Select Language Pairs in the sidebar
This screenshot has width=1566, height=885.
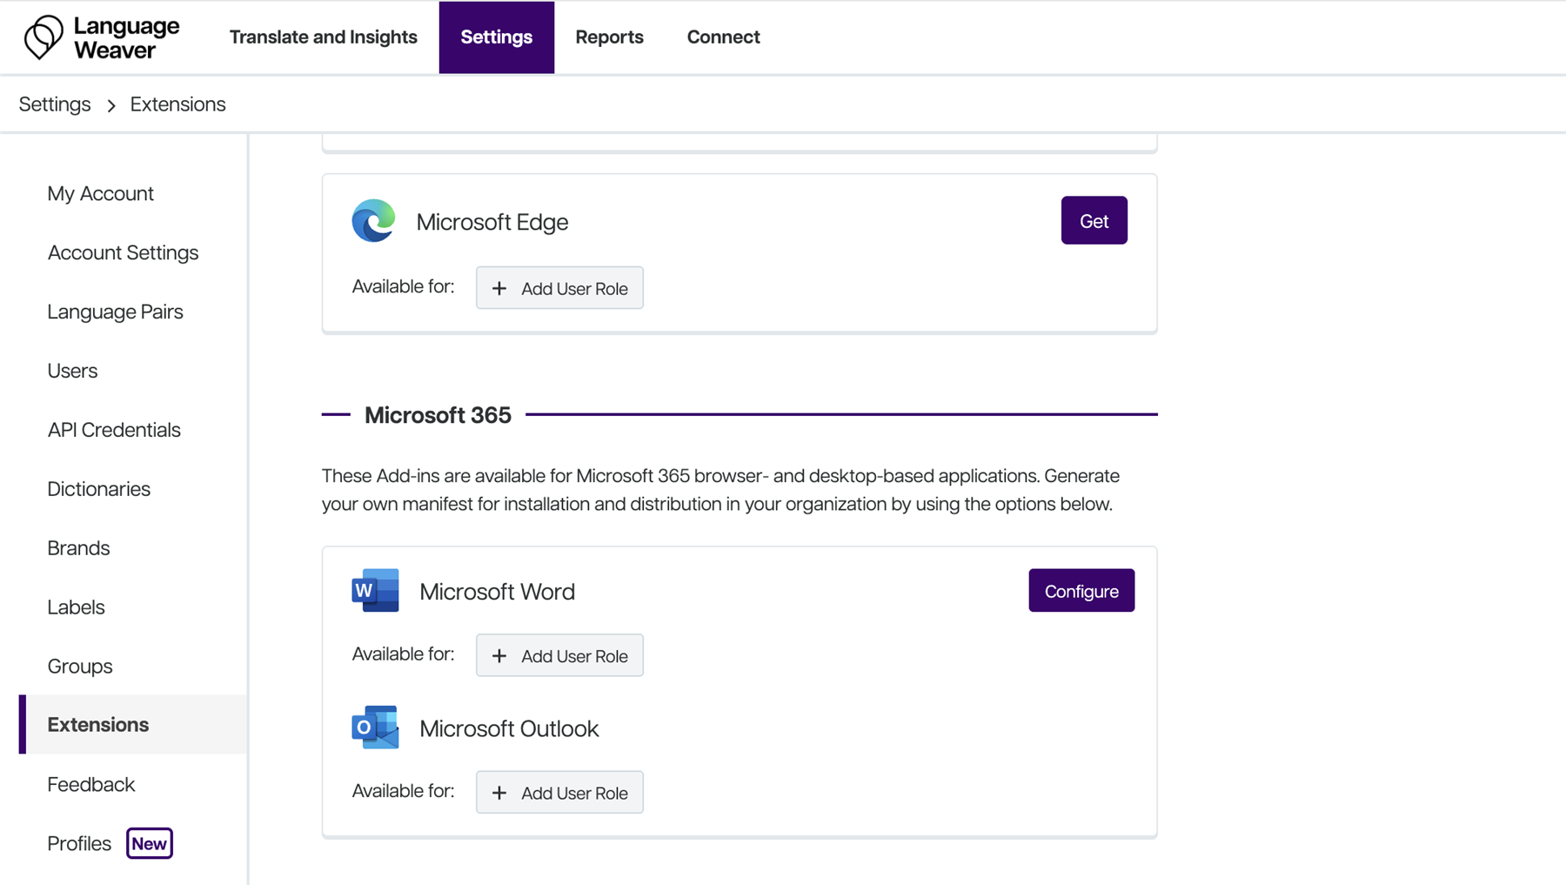tap(115, 312)
